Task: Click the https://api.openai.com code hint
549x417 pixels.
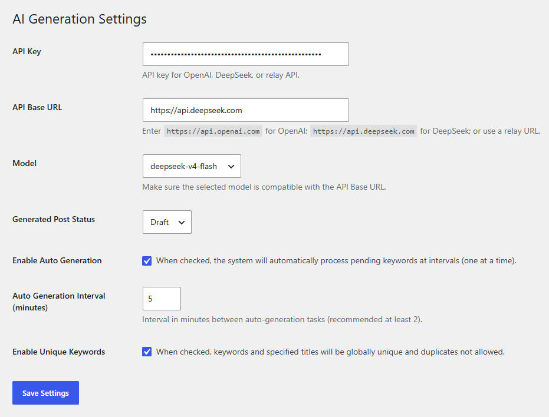Action: [213, 131]
